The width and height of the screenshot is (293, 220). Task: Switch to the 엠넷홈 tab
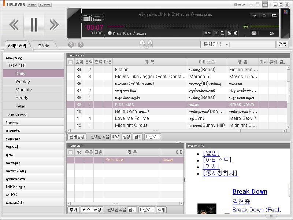(43, 45)
